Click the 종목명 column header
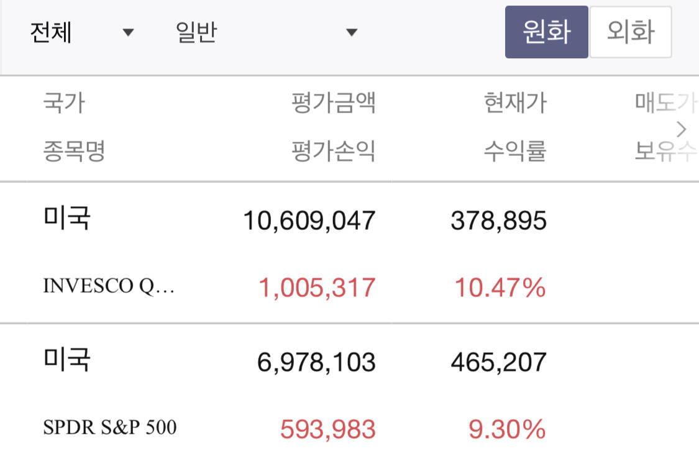699x456 pixels. point(74,151)
